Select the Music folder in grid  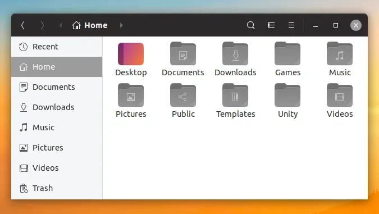tap(340, 59)
